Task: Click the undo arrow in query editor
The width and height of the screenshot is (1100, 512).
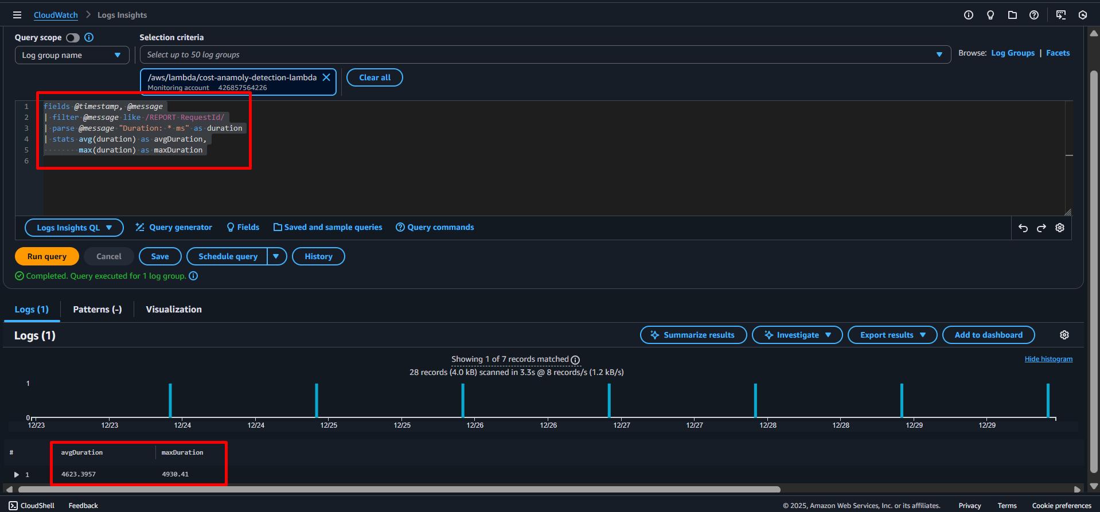Action: click(1023, 228)
